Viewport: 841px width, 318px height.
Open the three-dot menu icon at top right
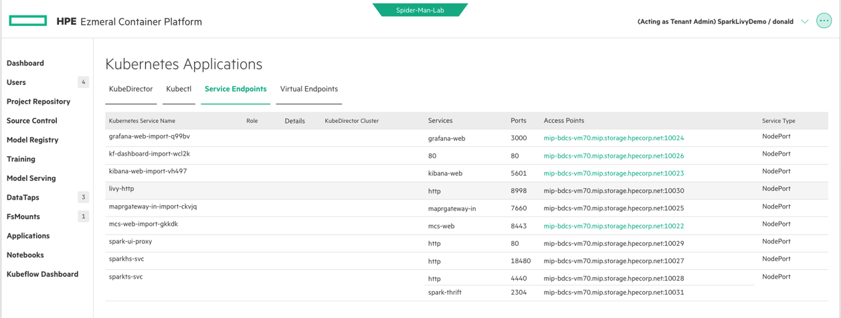[824, 21]
